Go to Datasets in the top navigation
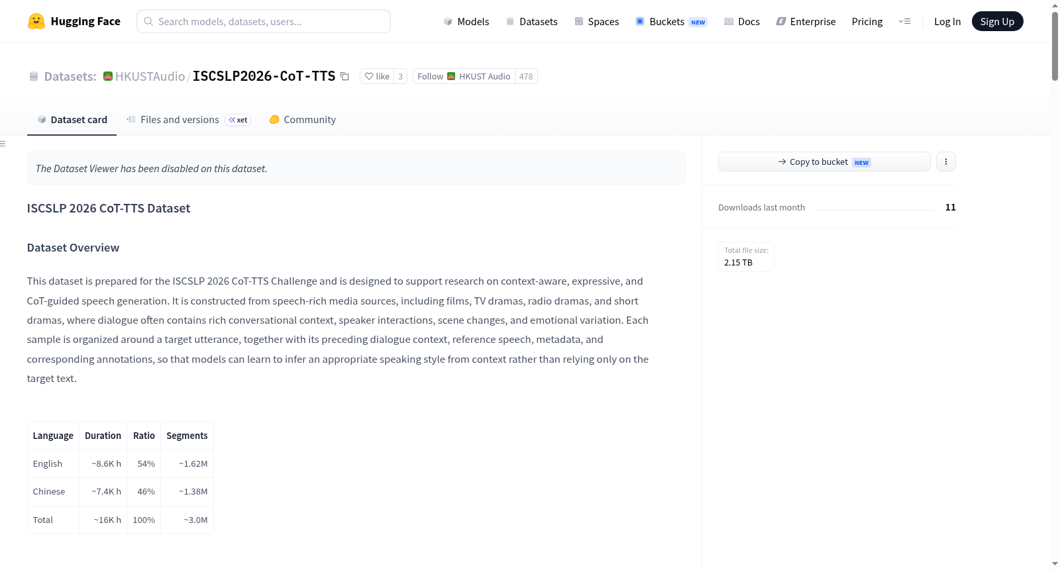 coord(531,21)
